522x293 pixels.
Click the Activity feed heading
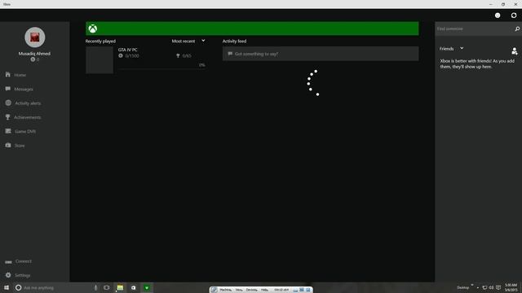(x=234, y=42)
